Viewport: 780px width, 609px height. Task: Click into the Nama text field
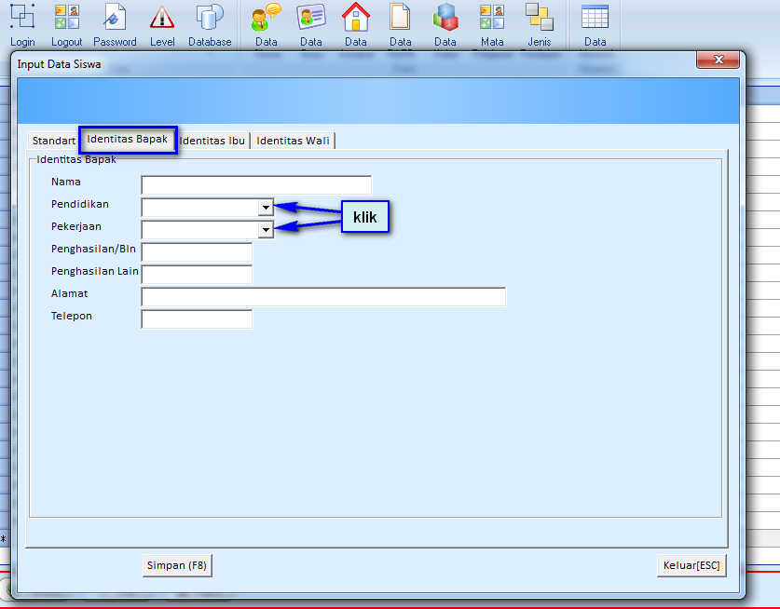click(256, 185)
